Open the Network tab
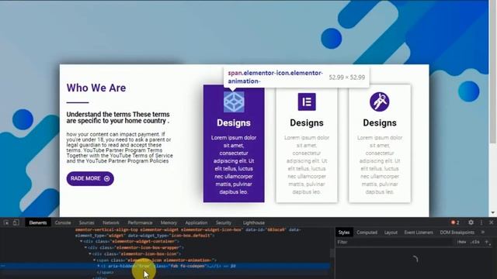The width and height of the screenshot is (497, 279). point(111,222)
